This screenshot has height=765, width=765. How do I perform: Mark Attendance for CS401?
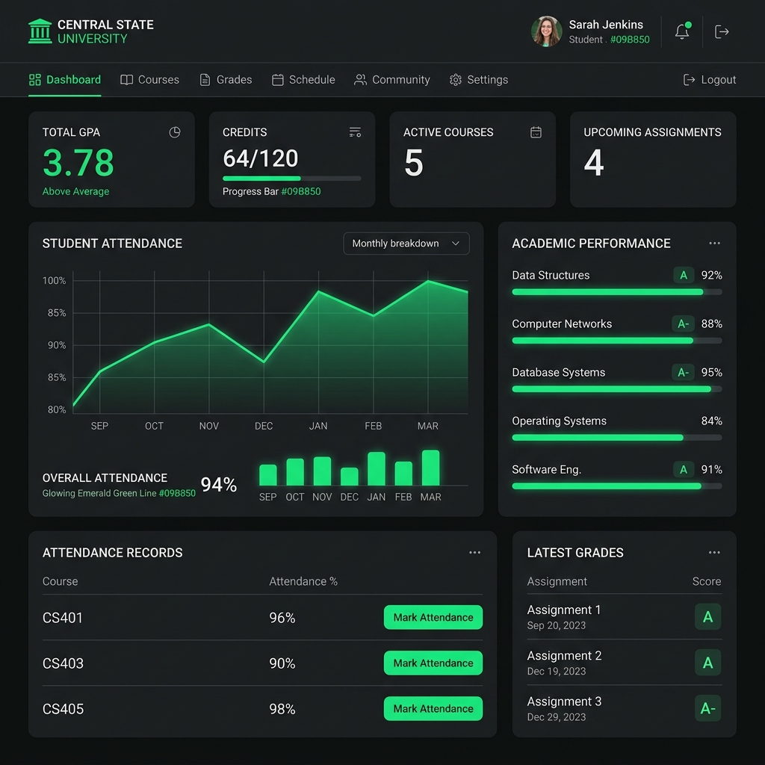(x=433, y=617)
